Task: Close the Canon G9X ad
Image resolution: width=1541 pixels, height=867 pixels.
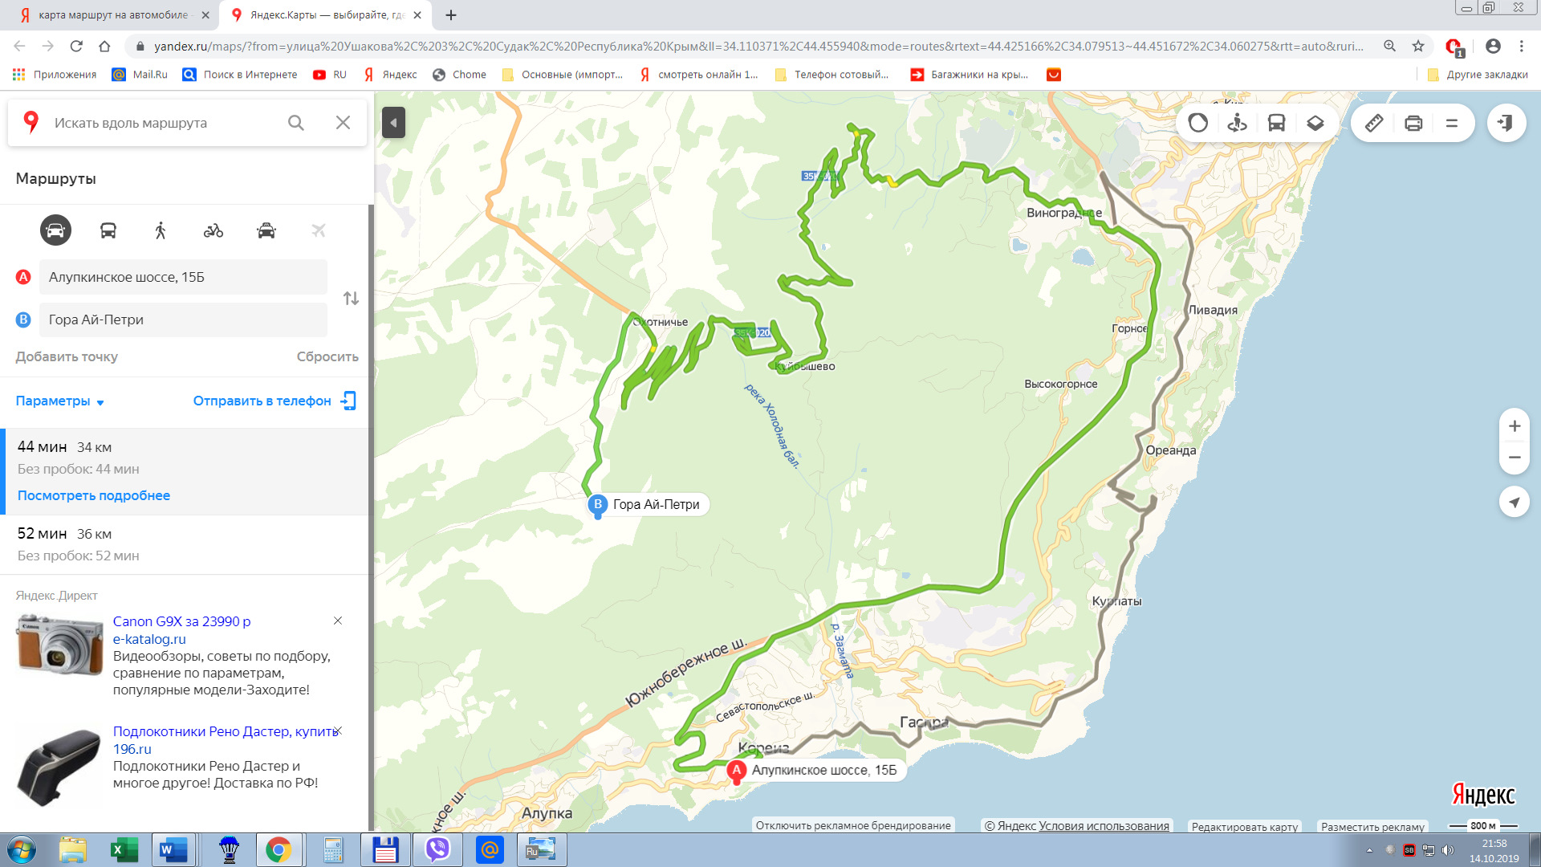Action: click(338, 621)
